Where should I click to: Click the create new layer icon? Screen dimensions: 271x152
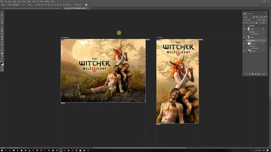click(261, 74)
